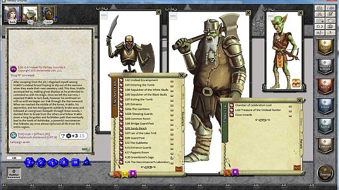Image resolution: width=339 pixels, height=190 pixels.
Task: Open 2.04 Sepulcher of the White Skulls
Action: tap(146, 90)
